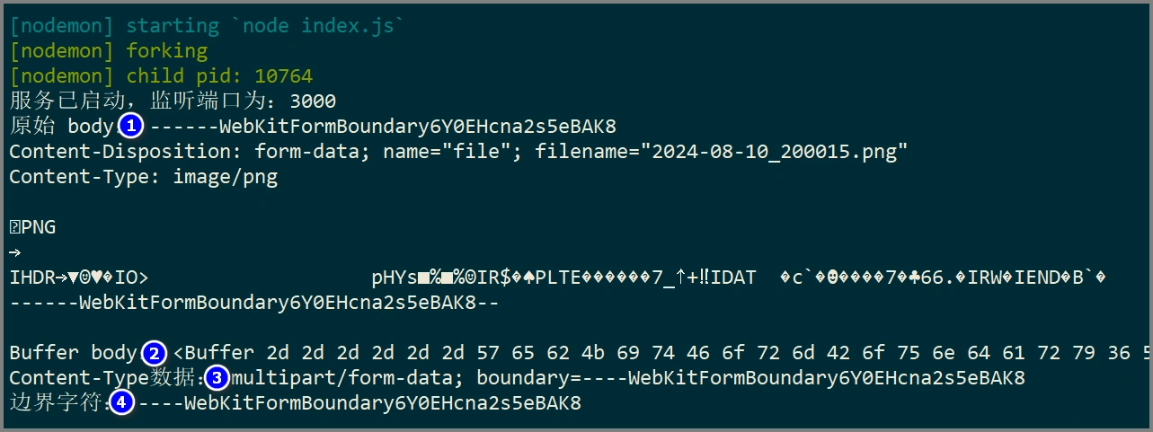Click the numbered marker 4 badge

click(x=122, y=403)
